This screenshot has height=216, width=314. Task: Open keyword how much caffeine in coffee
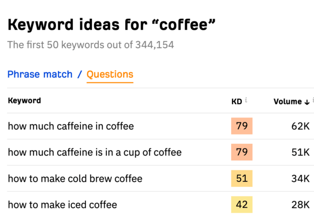pyautogui.click(x=71, y=126)
